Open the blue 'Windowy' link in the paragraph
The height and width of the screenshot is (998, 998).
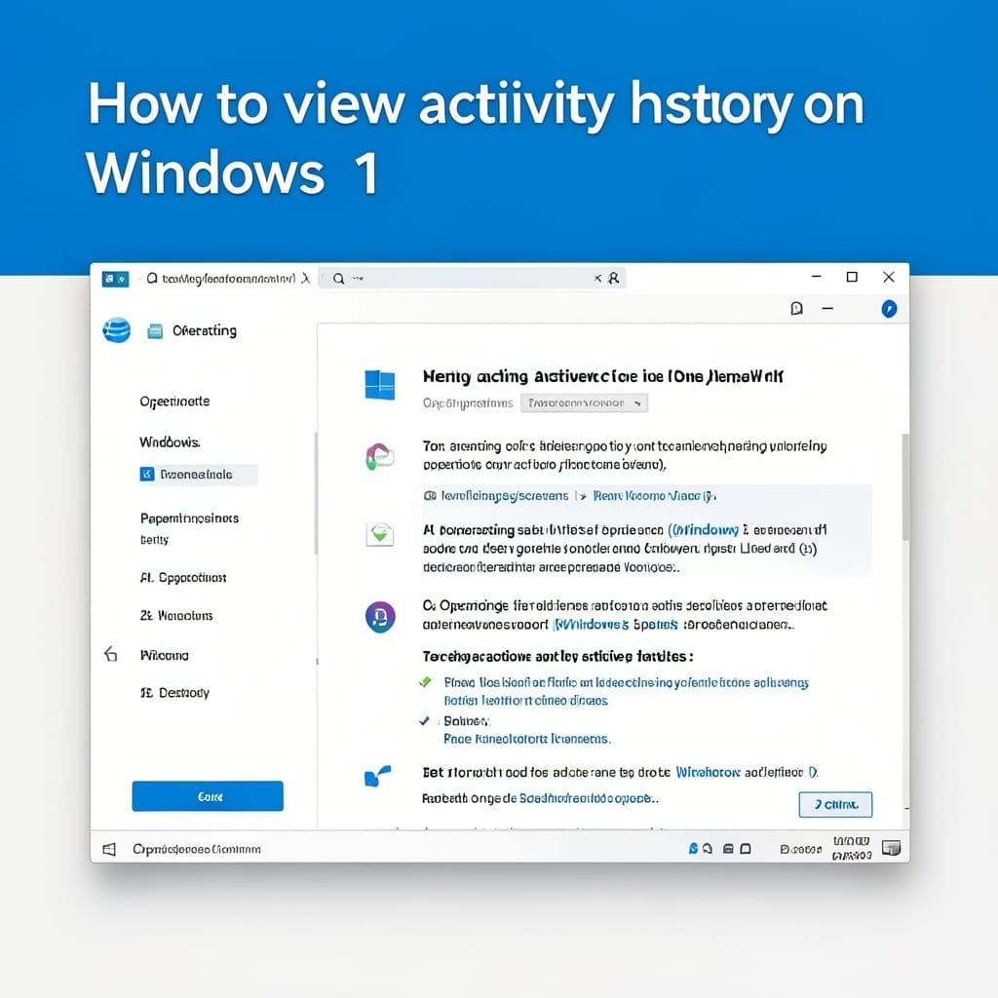click(x=704, y=529)
